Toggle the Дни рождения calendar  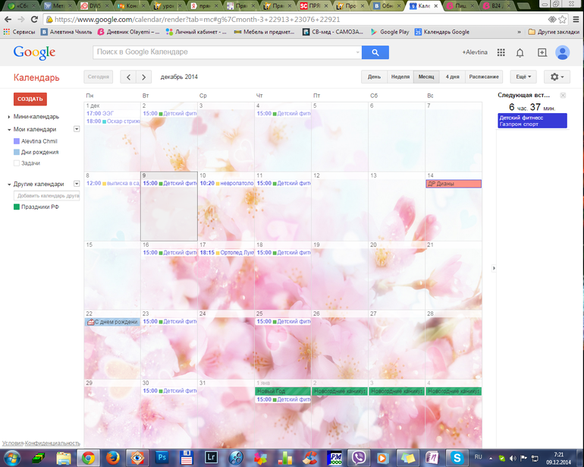17,152
